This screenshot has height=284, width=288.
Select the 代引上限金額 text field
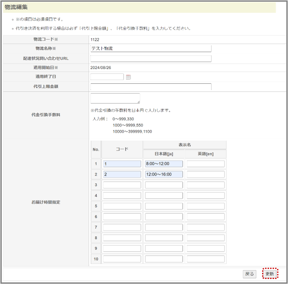pyautogui.click(x=150, y=87)
